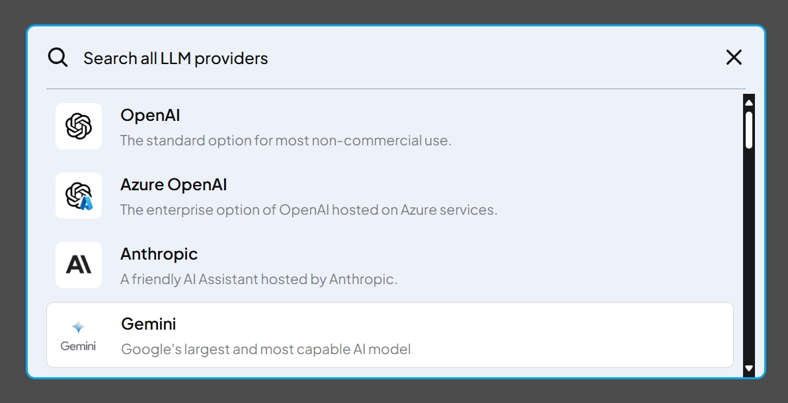Click the Azure OpenAI logo icon
Screen dimensions: 788x403
click(79, 196)
